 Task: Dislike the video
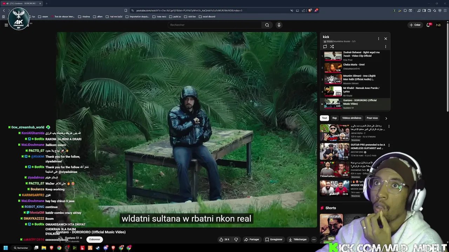(x=236, y=239)
